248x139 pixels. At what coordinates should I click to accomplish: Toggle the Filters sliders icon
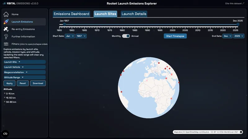pos(6,44)
